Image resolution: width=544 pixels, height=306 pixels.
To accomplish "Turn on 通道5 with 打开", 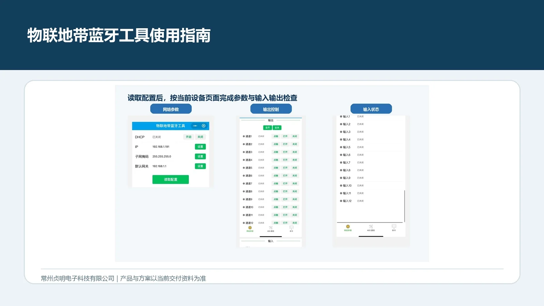I will (x=285, y=168).
